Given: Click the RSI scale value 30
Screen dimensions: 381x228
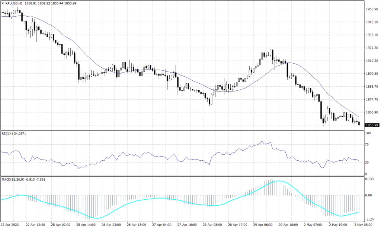Looking at the screenshot, I should (x=367, y=162).
